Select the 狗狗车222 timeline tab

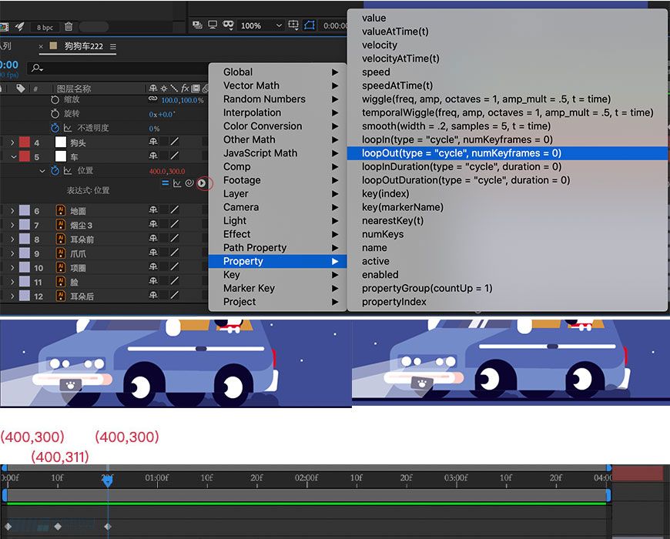pyautogui.click(x=83, y=46)
